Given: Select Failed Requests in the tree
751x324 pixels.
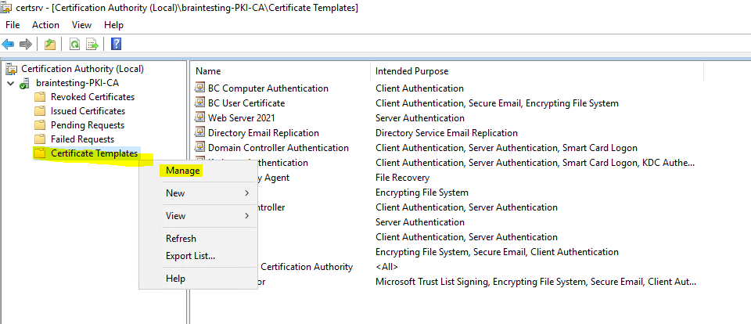Looking at the screenshot, I should [82, 139].
